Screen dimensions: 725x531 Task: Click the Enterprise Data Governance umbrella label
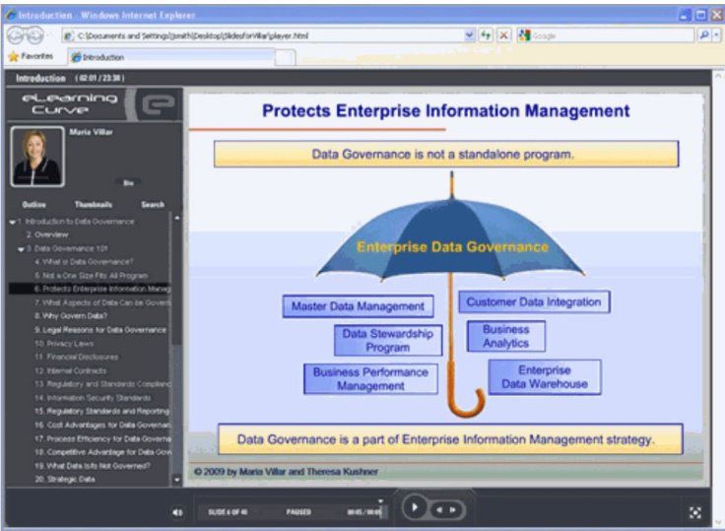[453, 247]
